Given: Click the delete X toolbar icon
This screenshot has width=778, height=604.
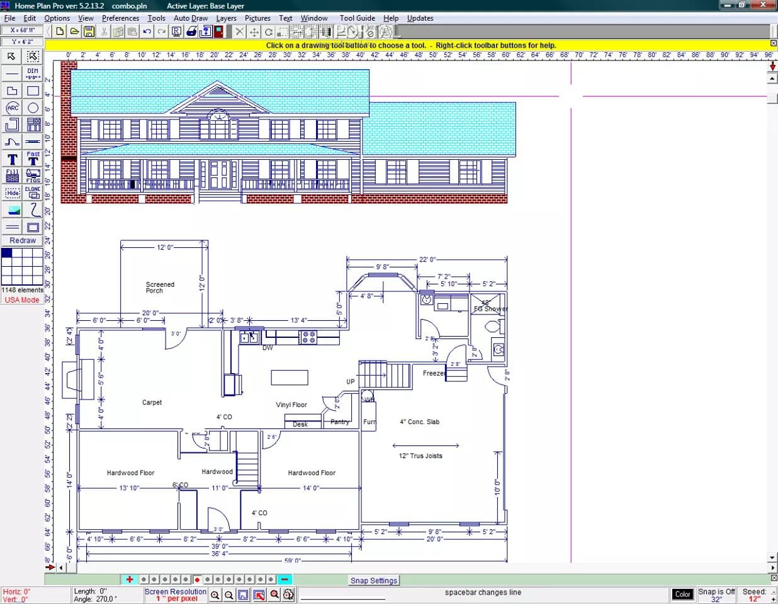Looking at the screenshot, I should pos(240,31).
